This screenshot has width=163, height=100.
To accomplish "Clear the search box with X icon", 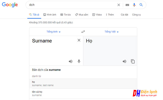I will tap(119, 5).
